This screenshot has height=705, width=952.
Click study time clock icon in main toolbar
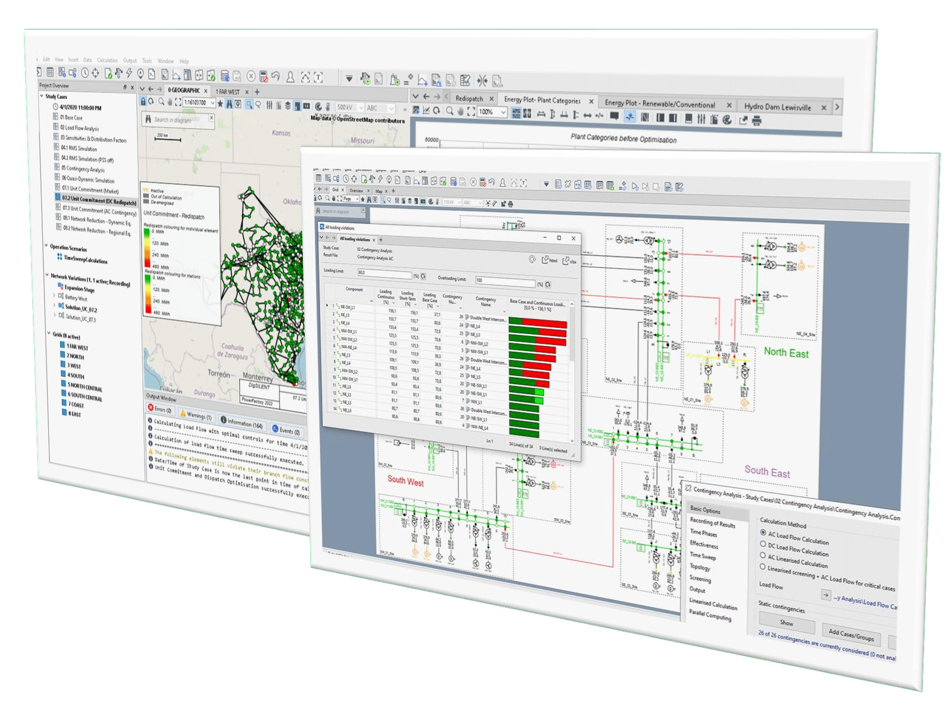pos(85,73)
